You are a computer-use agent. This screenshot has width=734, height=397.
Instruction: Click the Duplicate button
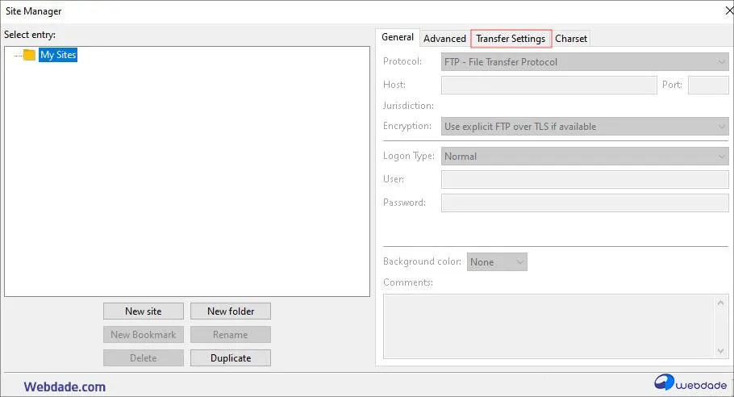tap(231, 358)
